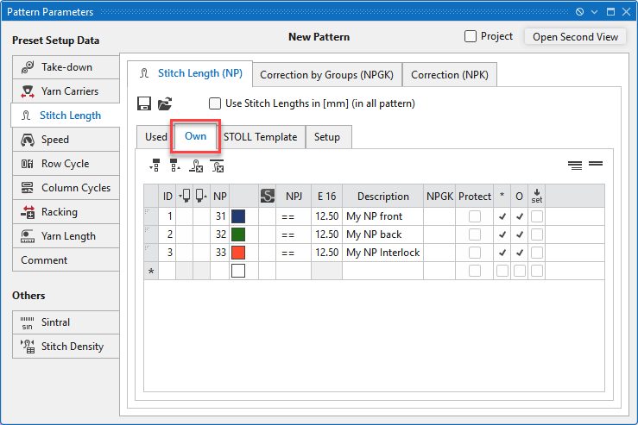Click the rightmost delete icon in the table toolbar

[217, 166]
